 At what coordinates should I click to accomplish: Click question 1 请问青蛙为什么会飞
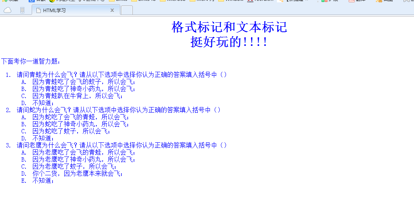(x=122, y=75)
